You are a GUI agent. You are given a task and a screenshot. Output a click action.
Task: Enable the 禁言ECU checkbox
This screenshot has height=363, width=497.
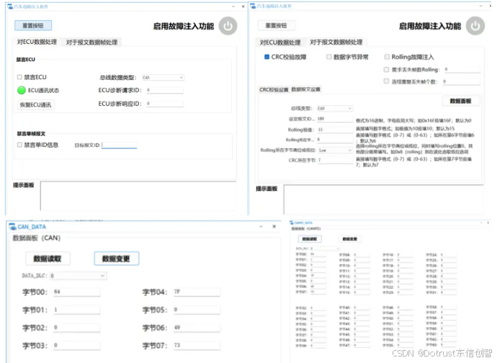[19, 77]
